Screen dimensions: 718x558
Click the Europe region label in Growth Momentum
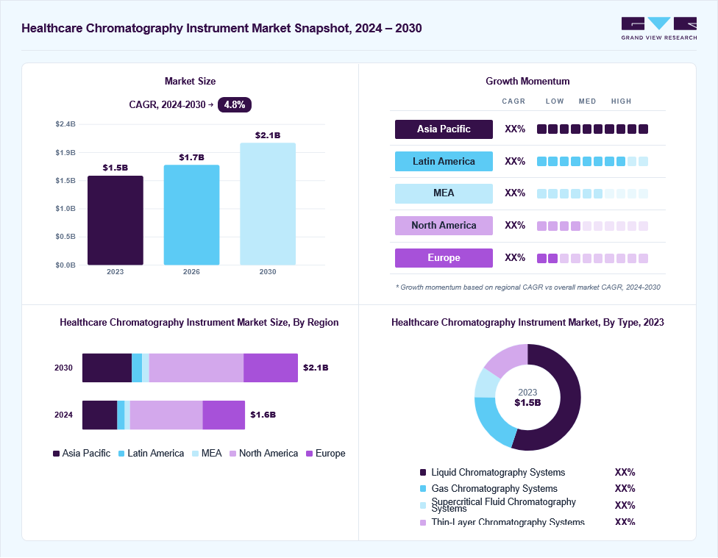coord(444,258)
